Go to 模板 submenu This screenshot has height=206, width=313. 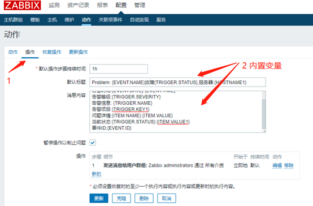coord(35,20)
